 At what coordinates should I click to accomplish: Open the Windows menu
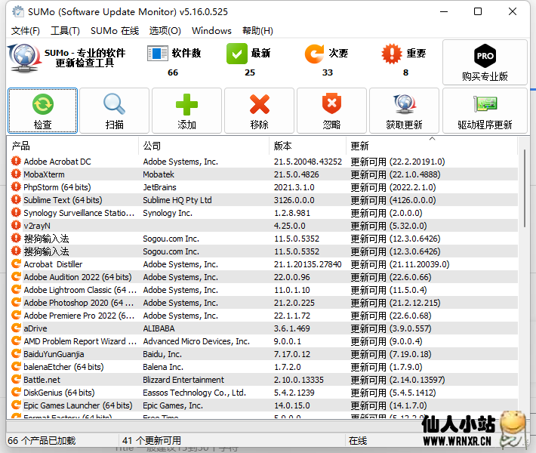pos(211,31)
